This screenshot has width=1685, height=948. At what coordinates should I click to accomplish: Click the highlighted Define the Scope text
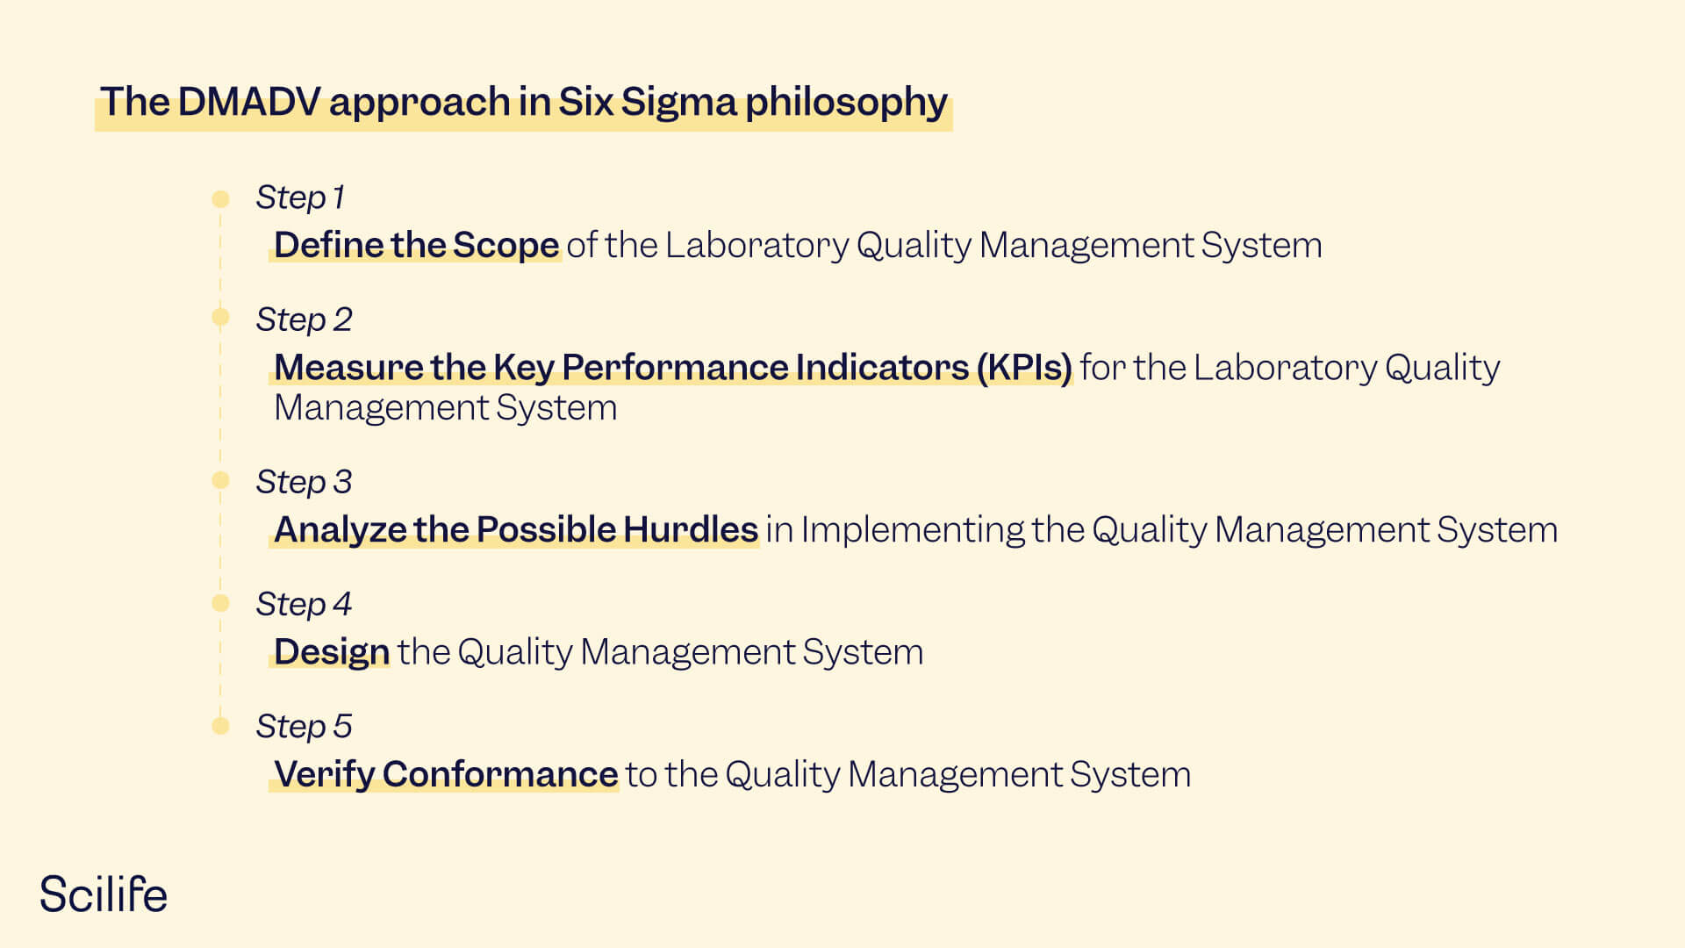[x=416, y=245]
